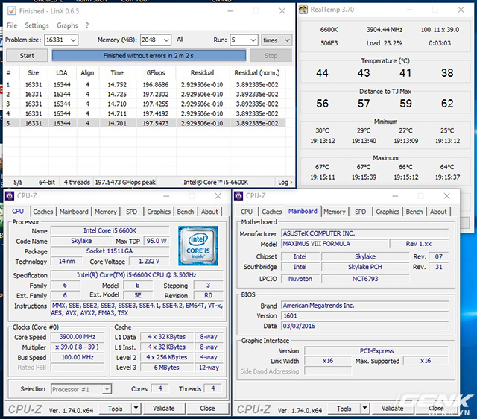Screen dimensions: 477x419
Task: Click the Stop button in LinX
Action: pyautogui.click(x=271, y=56)
